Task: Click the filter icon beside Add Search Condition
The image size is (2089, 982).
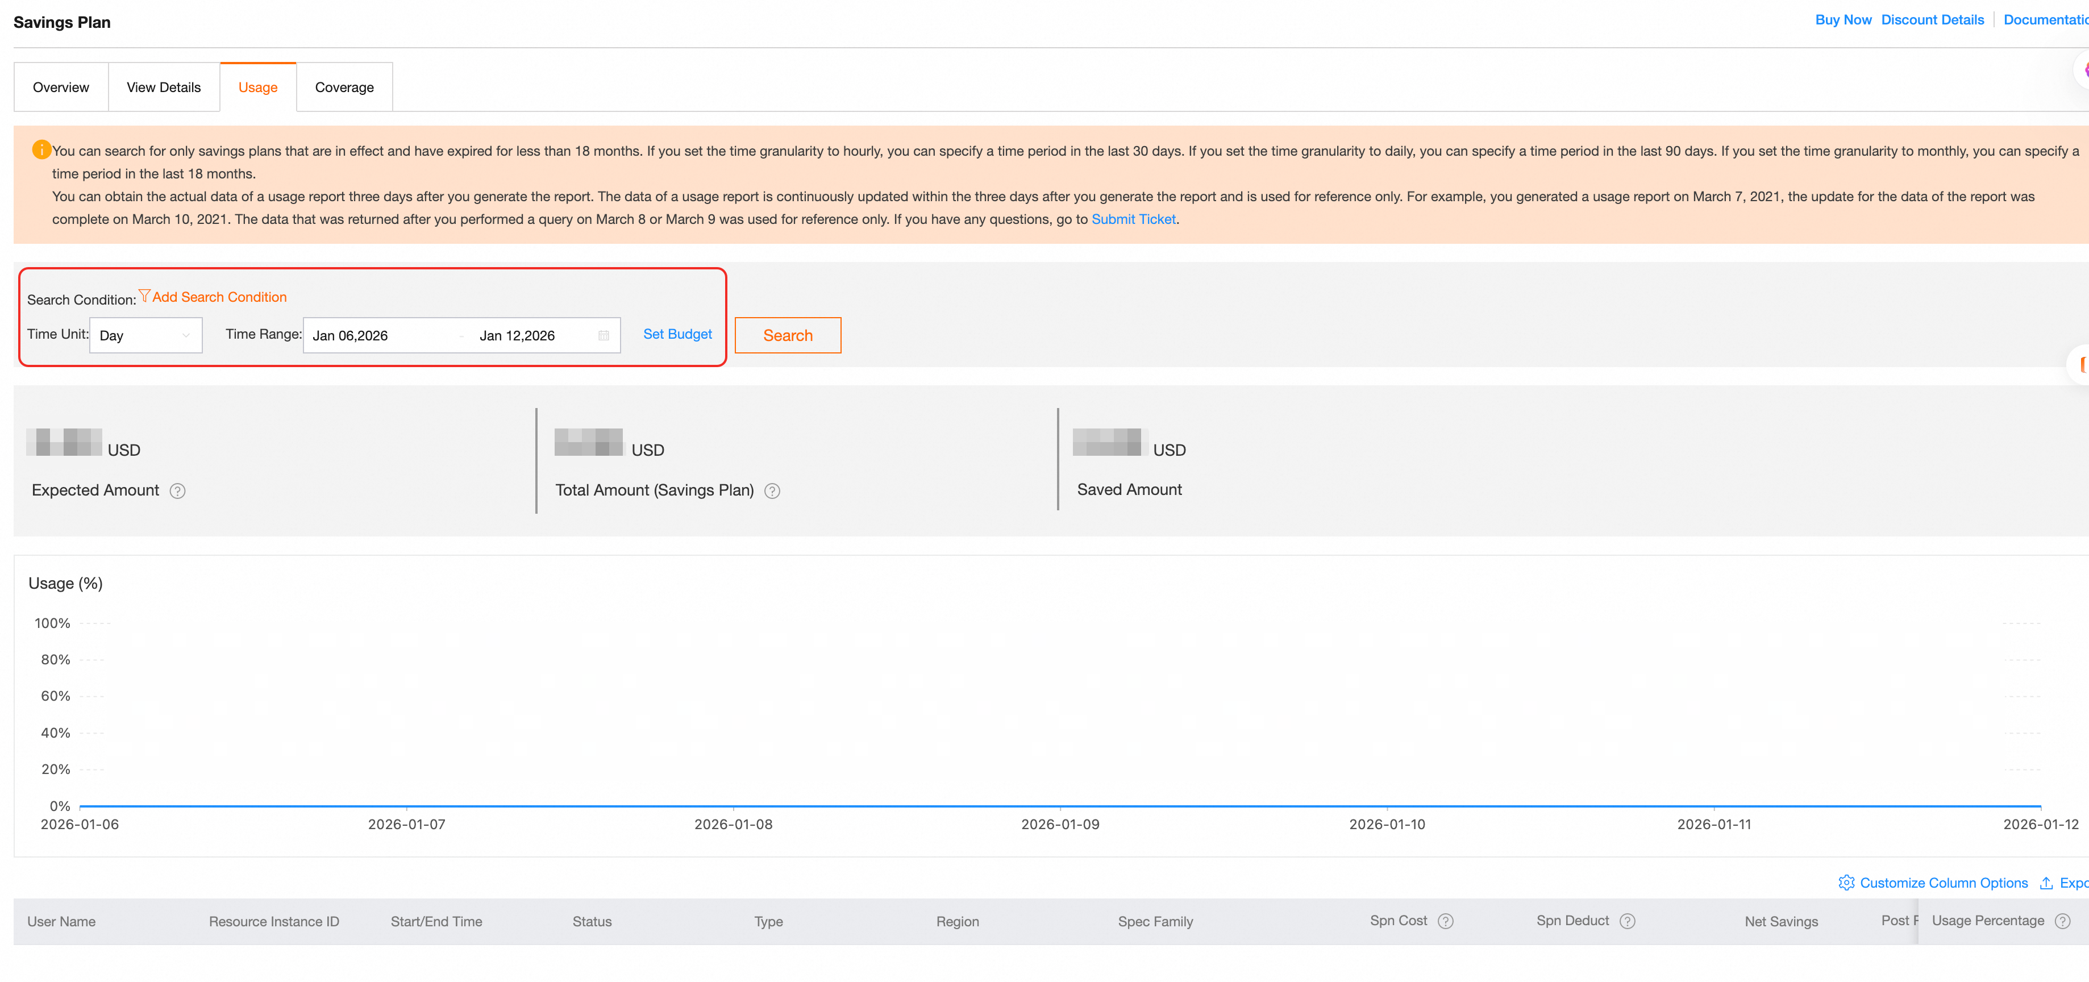Action: tap(144, 296)
